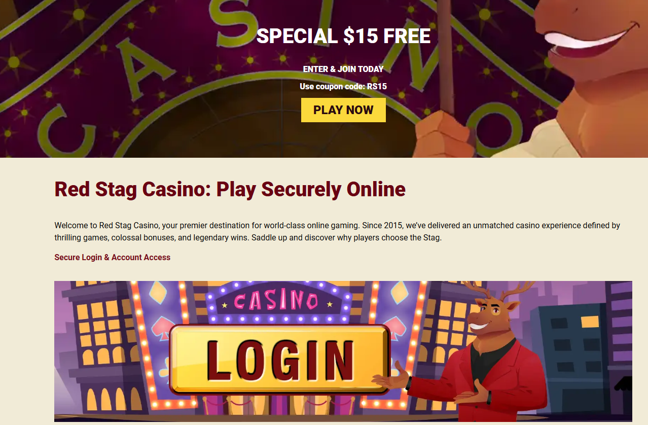Image resolution: width=648 pixels, height=425 pixels.
Task: Open the Secure Login & Account Access link
Action: point(112,257)
